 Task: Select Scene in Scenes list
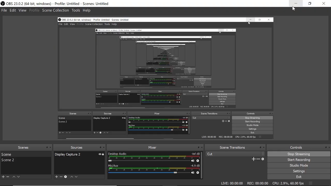click(26, 154)
